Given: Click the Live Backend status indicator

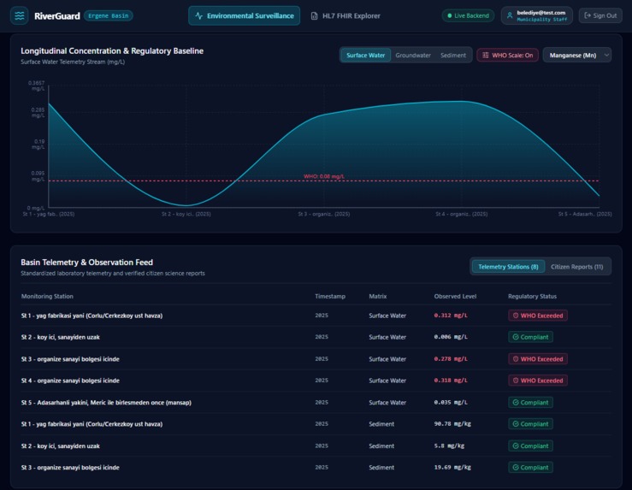Looking at the screenshot, I should pyautogui.click(x=468, y=15).
